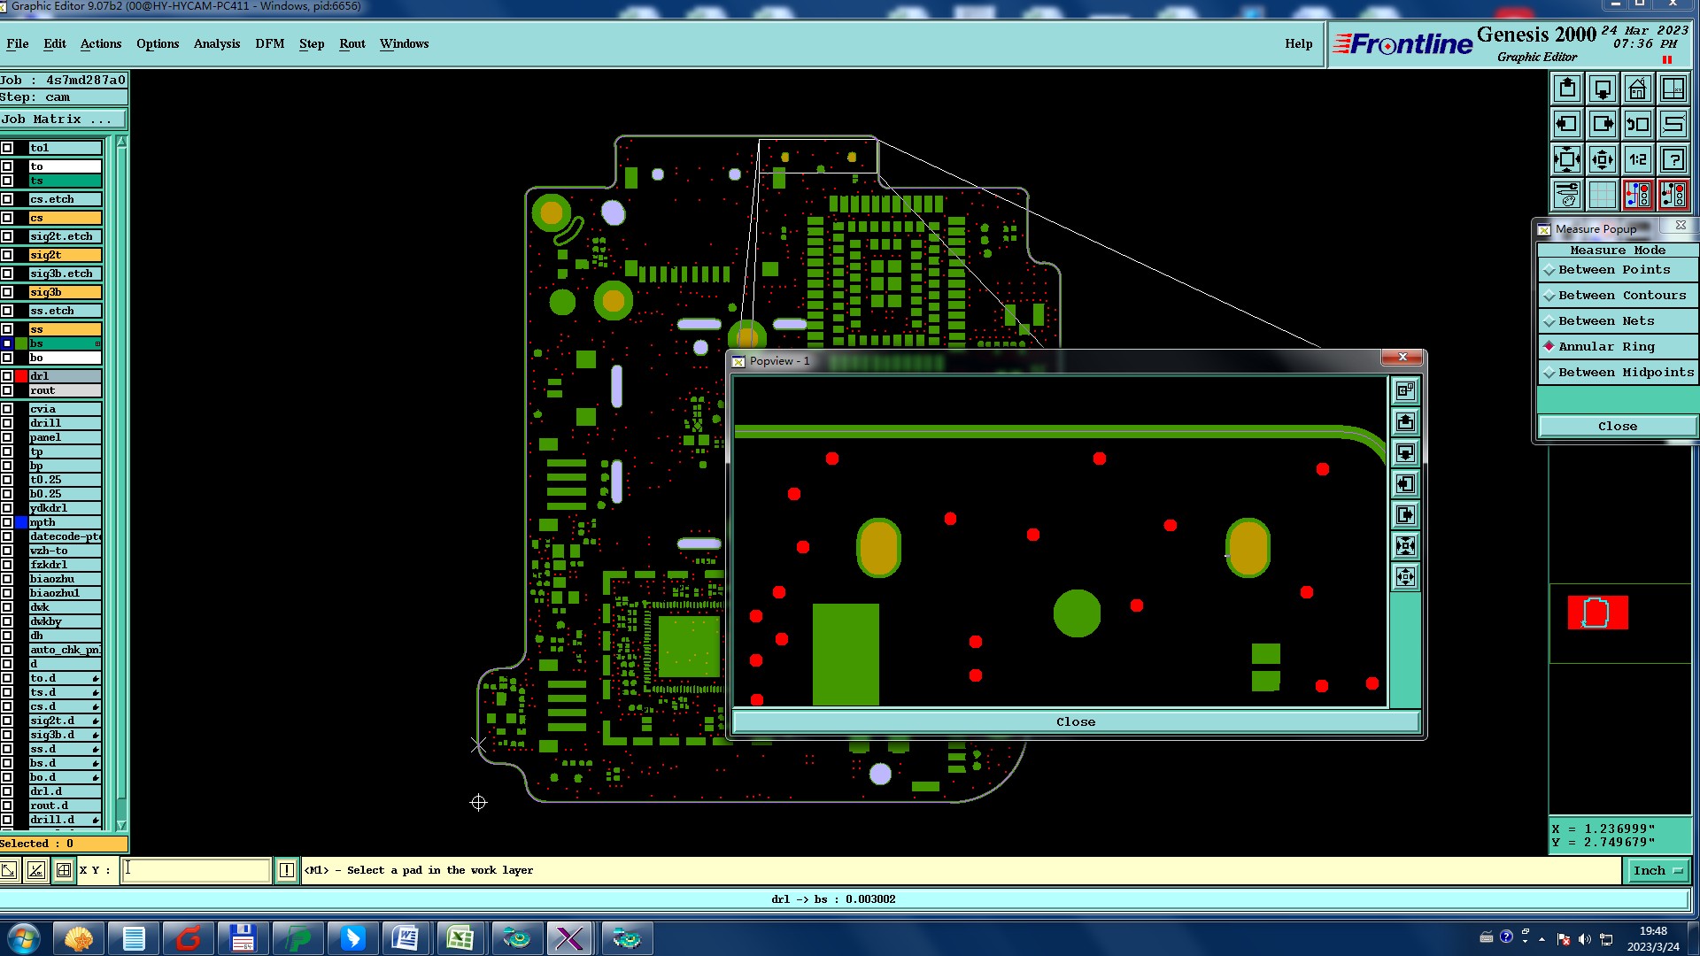Click the 1:2 zoom scale icon

pos(1637,159)
